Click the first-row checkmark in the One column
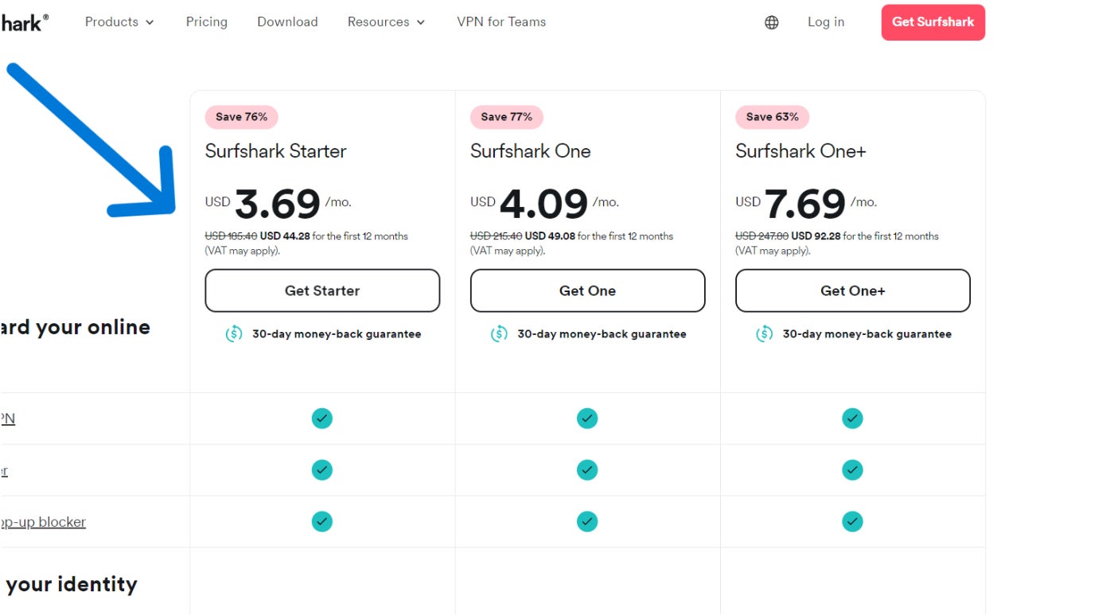1114x616 pixels. click(587, 419)
